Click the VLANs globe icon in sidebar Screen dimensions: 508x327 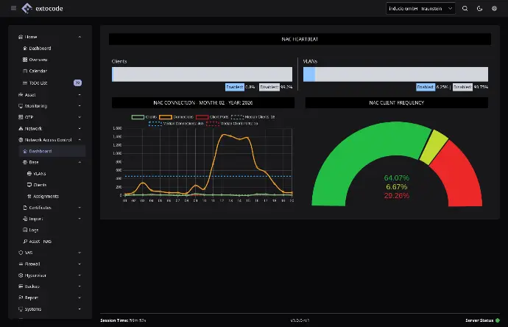click(x=29, y=173)
